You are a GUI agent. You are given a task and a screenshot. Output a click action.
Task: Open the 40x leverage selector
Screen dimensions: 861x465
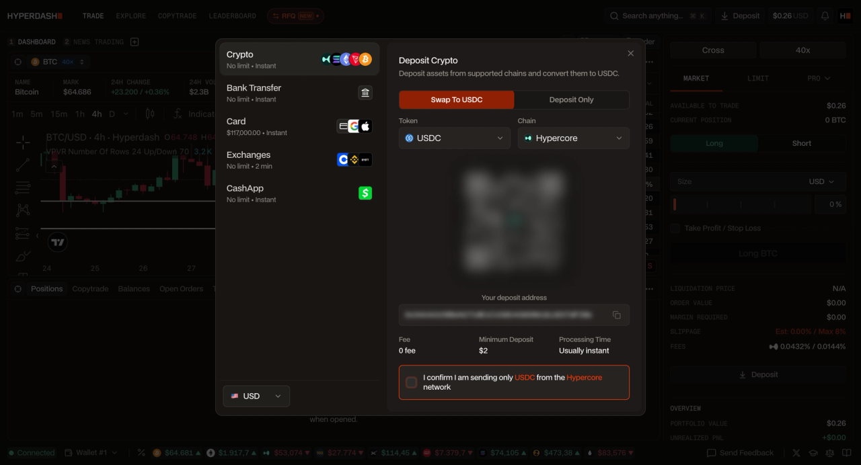coord(803,50)
